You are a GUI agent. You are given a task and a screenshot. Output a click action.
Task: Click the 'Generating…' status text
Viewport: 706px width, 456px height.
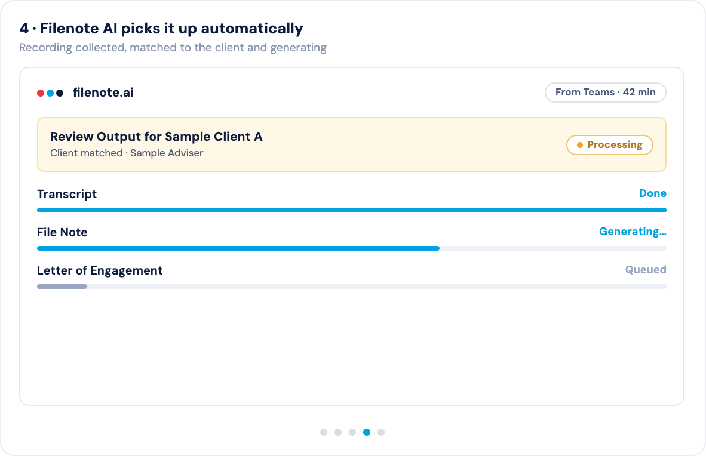point(633,232)
